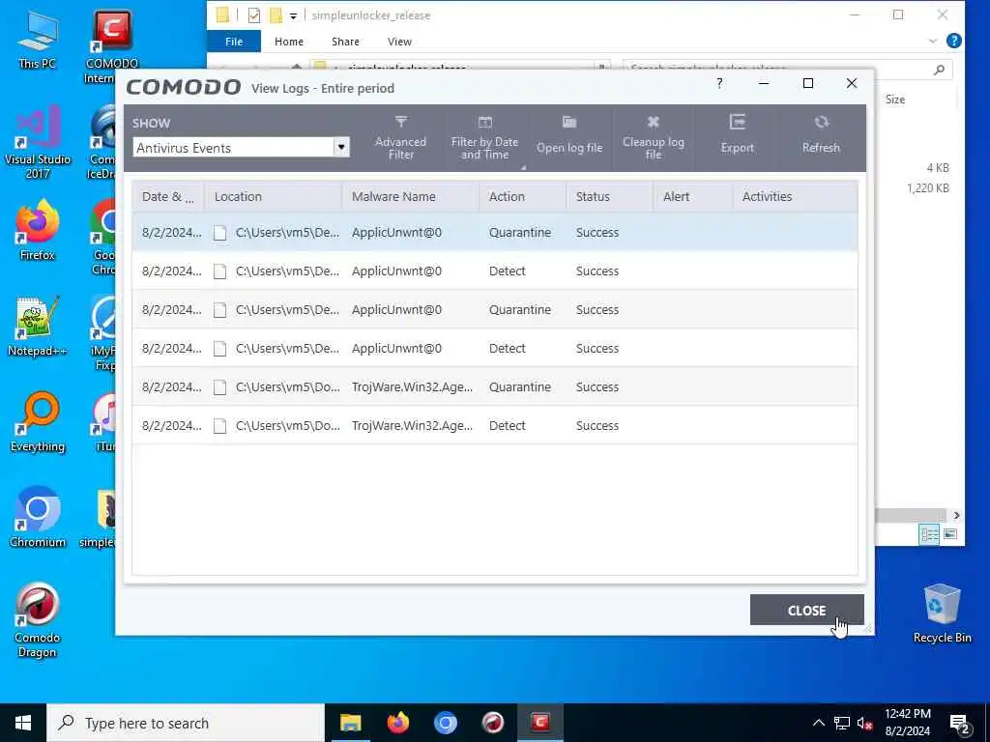The height and width of the screenshot is (742, 990).
Task: Open Quick Access toolbar dropdown arrow
Action: (x=293, y=15)
